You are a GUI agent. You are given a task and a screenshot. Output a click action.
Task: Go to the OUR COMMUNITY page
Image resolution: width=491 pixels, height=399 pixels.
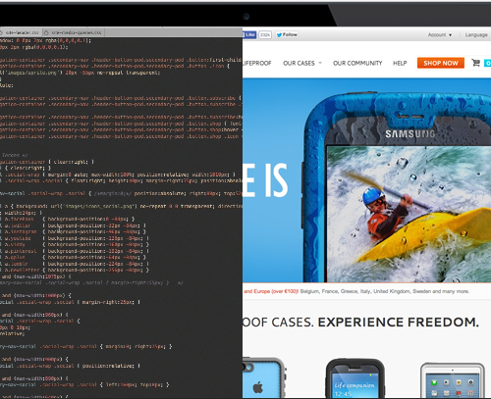357,63
